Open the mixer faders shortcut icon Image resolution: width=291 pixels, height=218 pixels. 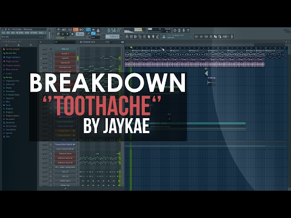tap(144, 36)
